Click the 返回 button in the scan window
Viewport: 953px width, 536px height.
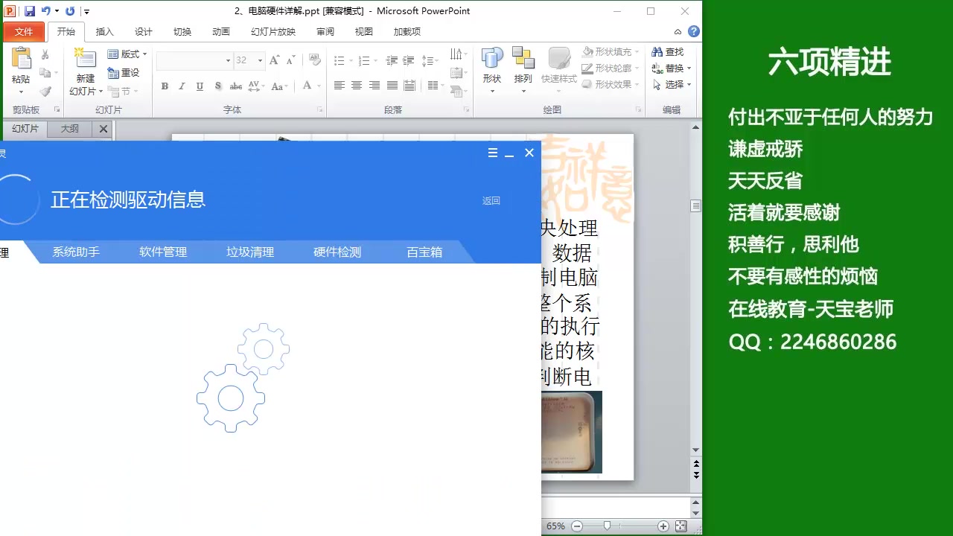(491, 200)
